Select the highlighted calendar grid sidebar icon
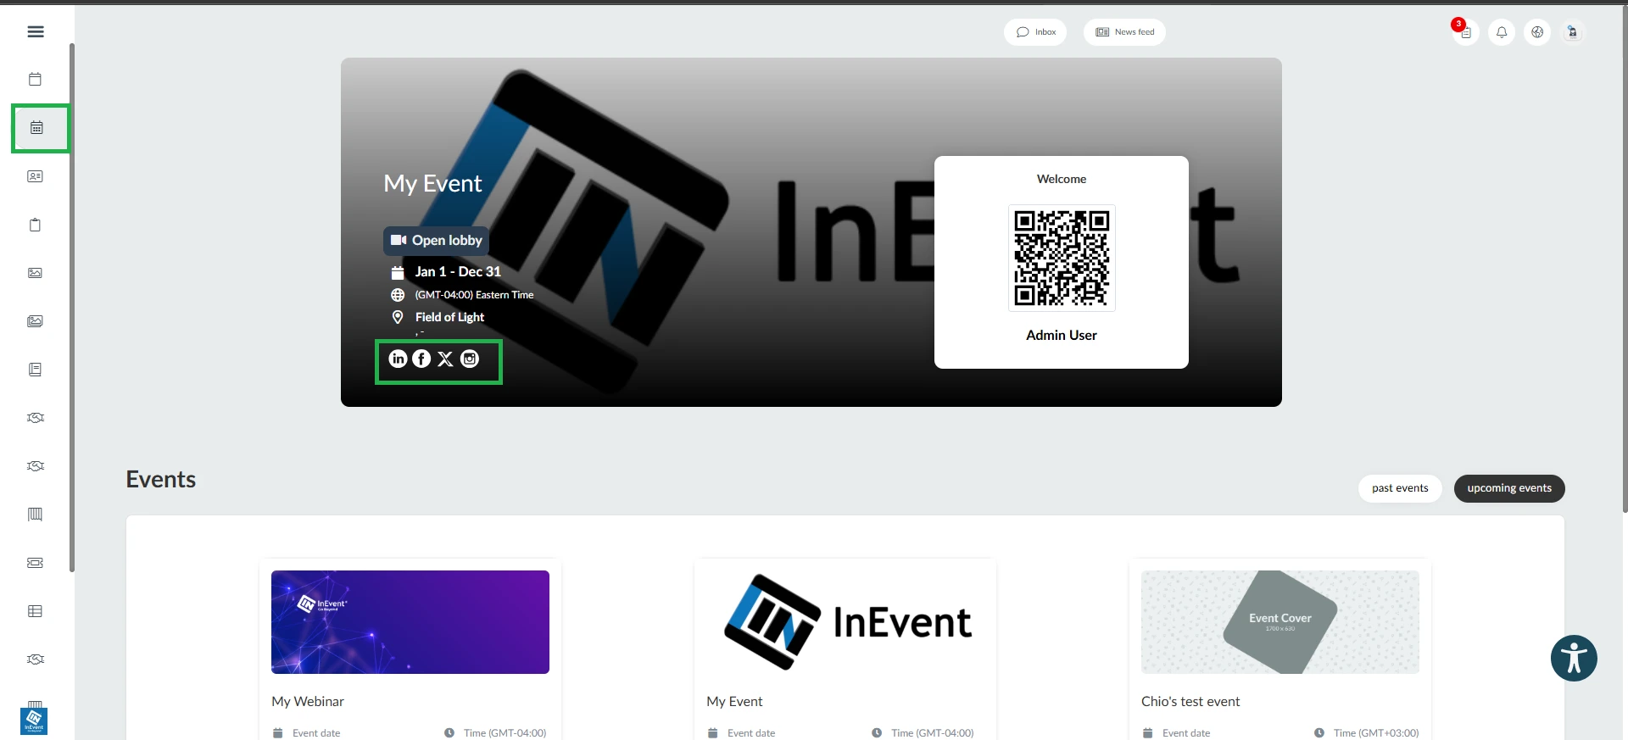Image resolution: width=1628 pixels, height=740 pixels. [36, 127]
